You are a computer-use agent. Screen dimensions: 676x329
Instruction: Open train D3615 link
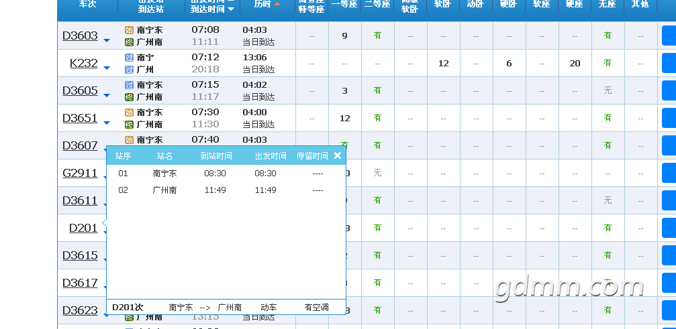point(80,256)
